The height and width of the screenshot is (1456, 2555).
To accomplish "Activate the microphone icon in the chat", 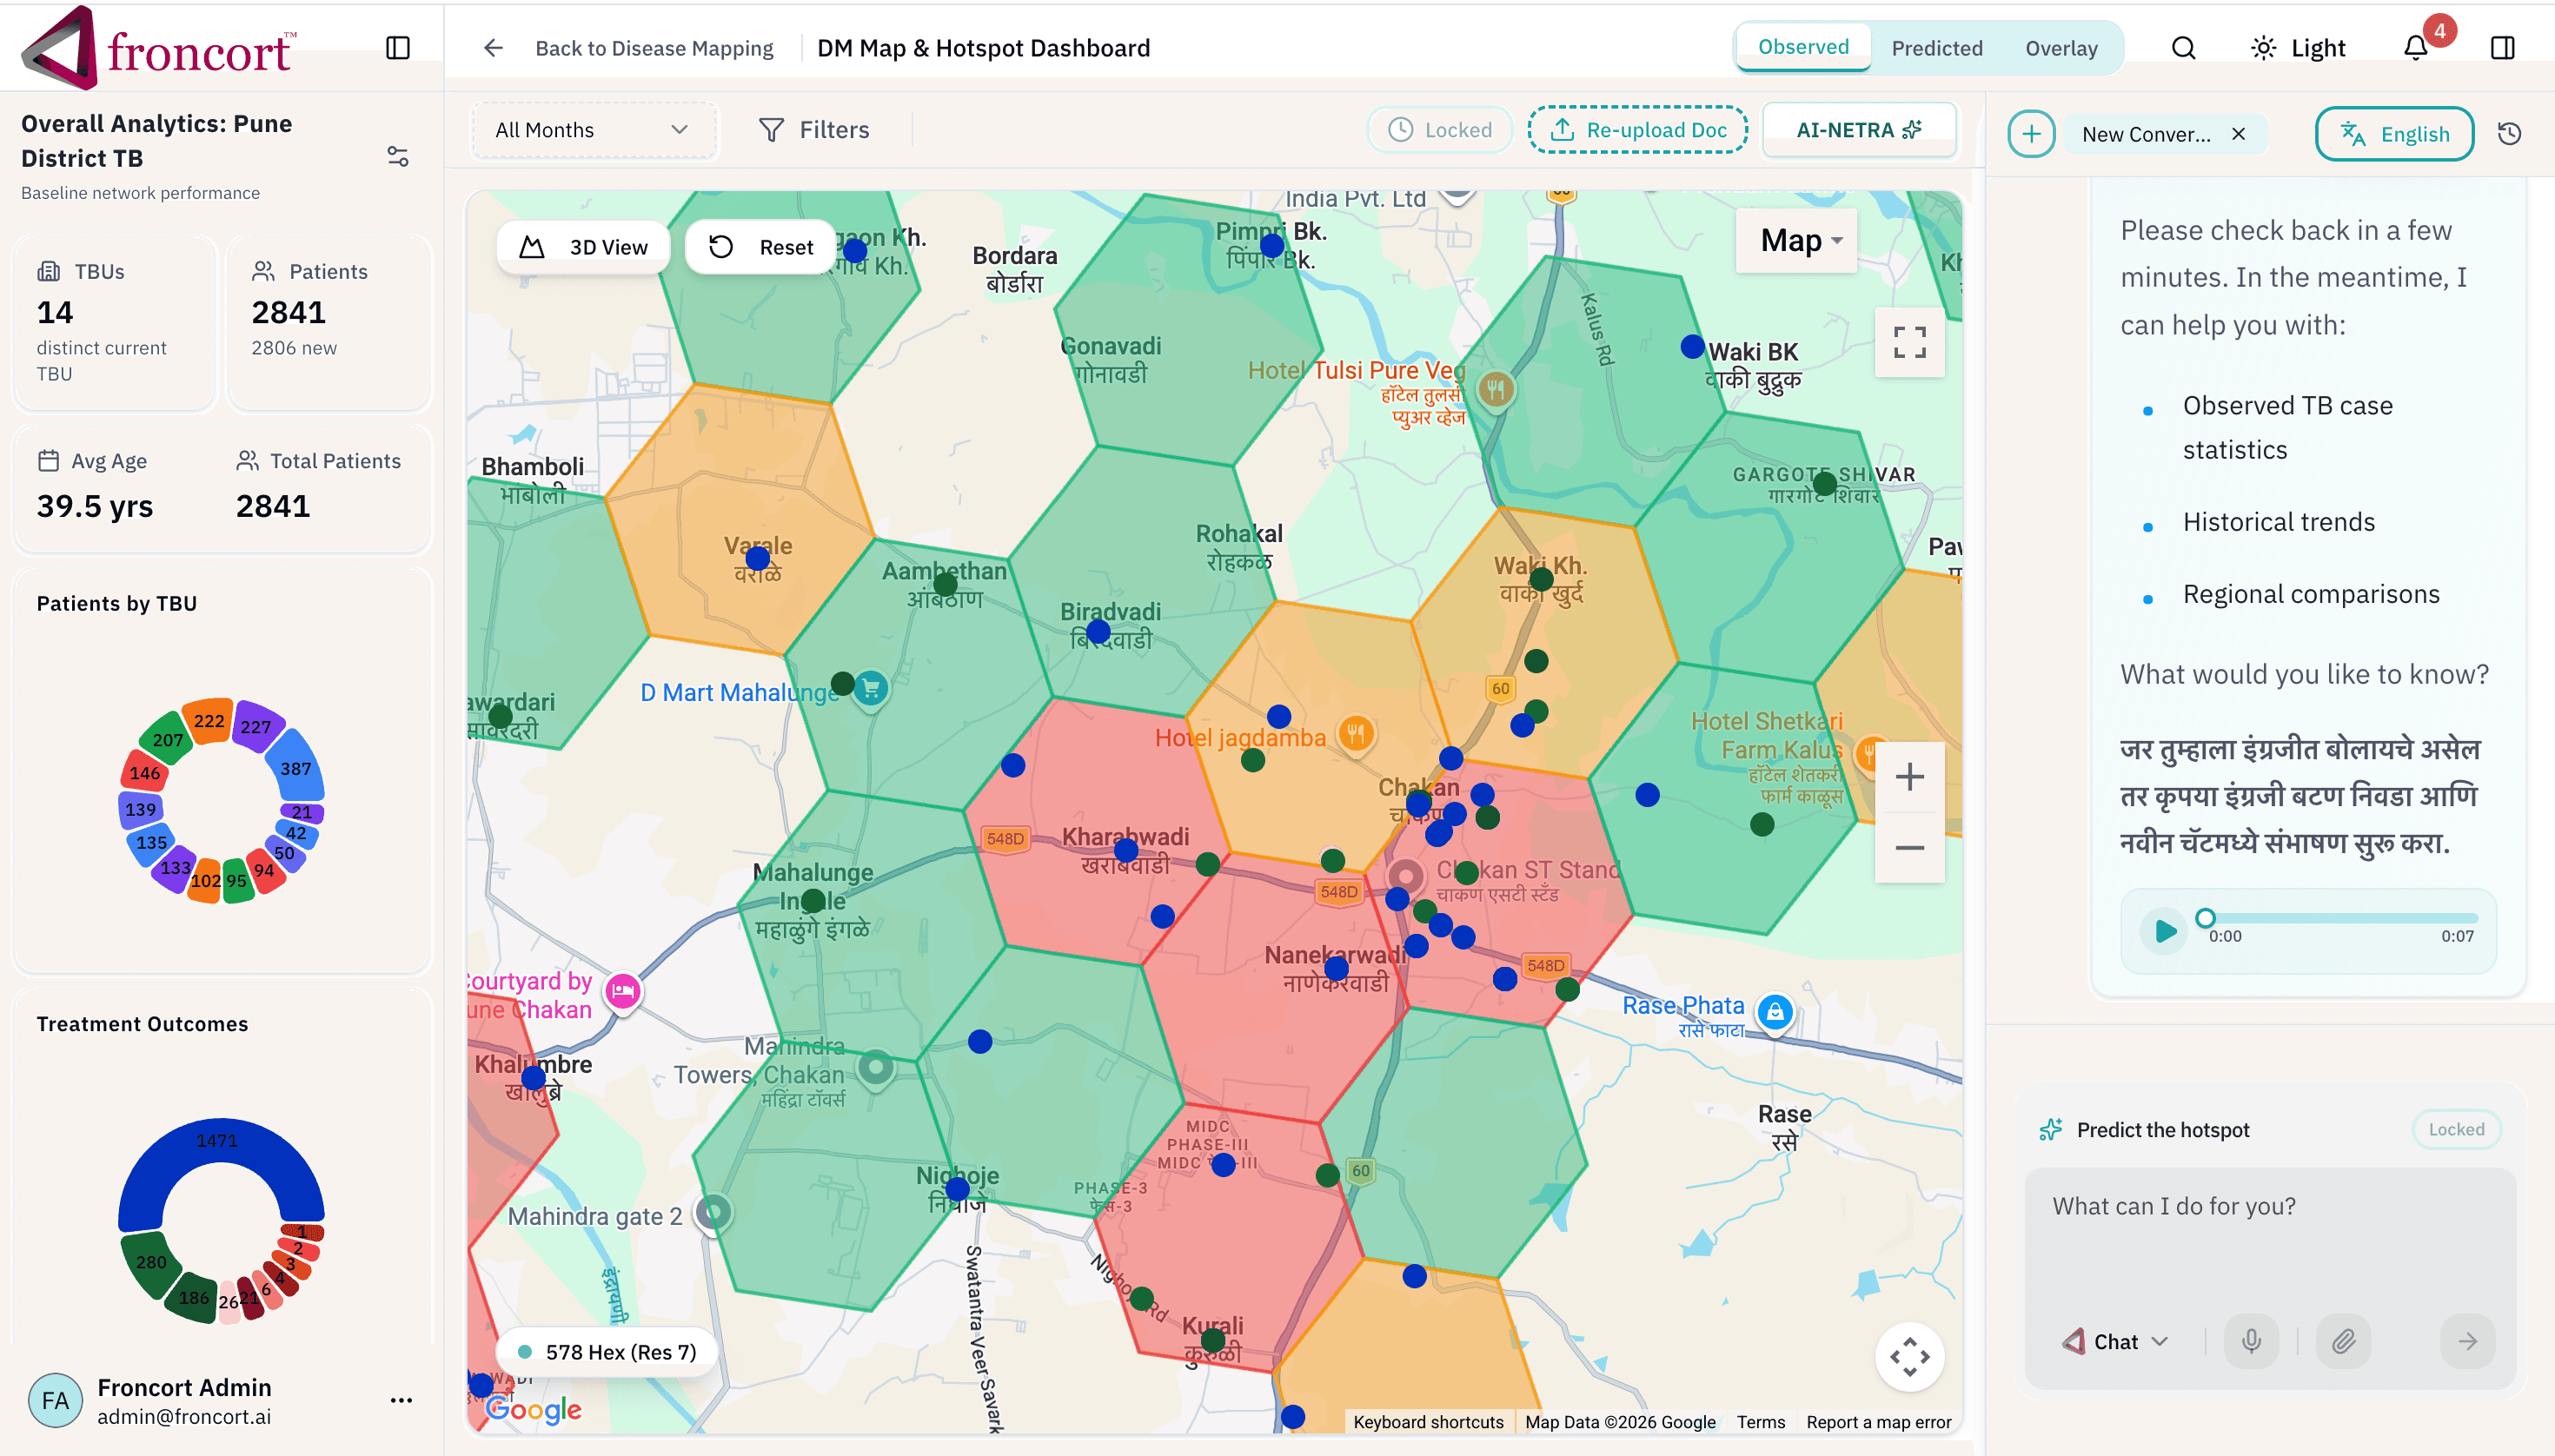I will coord(2251,1341).
